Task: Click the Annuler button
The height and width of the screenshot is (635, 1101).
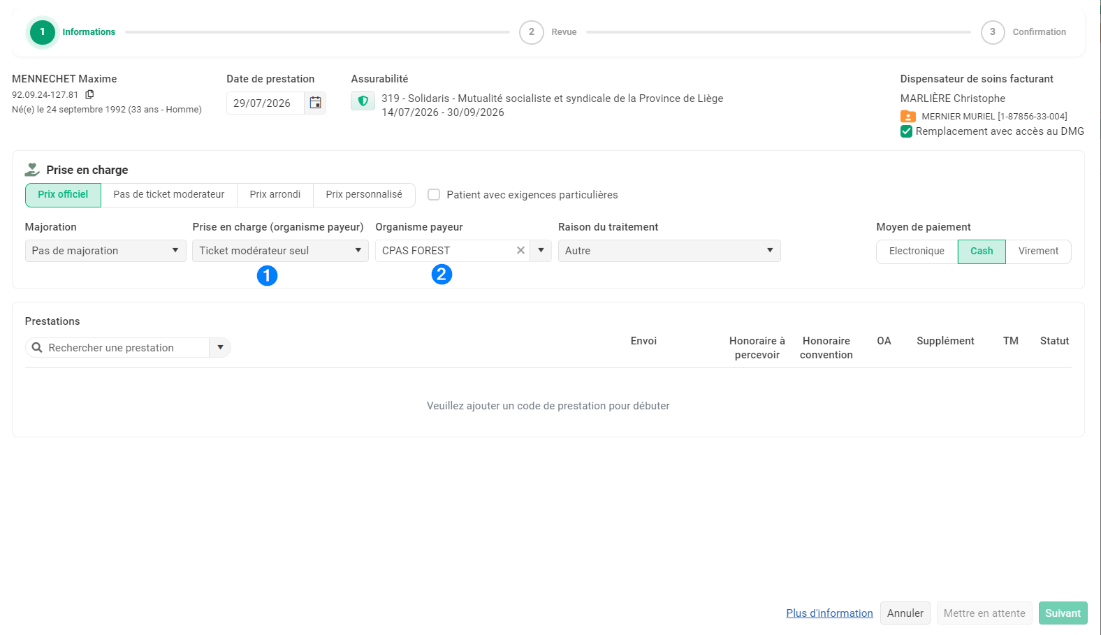Action: pos(905,613)
